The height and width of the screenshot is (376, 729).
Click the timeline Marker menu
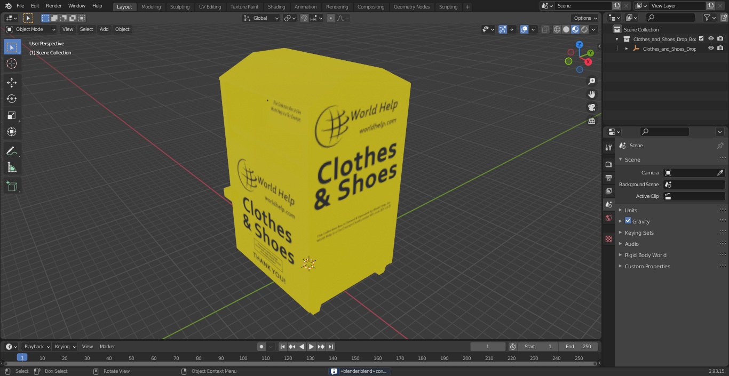[x=107, y=347]
